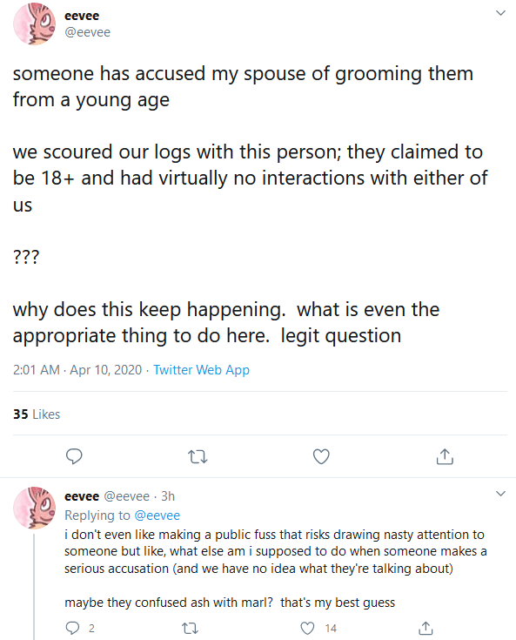
Task: Open eevee's name on the reply tweet
Action: click(x=82, y=496)
